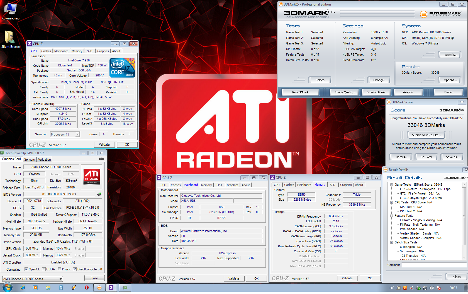Viewport: 468px width, 294px height.
Task: Click Demo... button in 3DMark05
Action: tap(449, 92)
